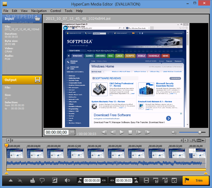Screen dimensions: 212x188
Task: Click the Duration value 00:00:39;03
Action: point(11,37)
